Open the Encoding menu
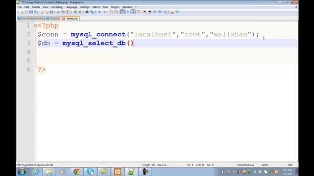The image size is (314, 176). coord(57,7)
